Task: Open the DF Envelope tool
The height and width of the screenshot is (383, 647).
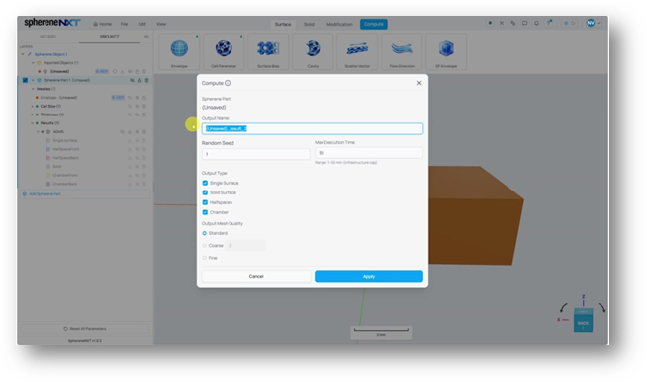Action: pos(446,51)
